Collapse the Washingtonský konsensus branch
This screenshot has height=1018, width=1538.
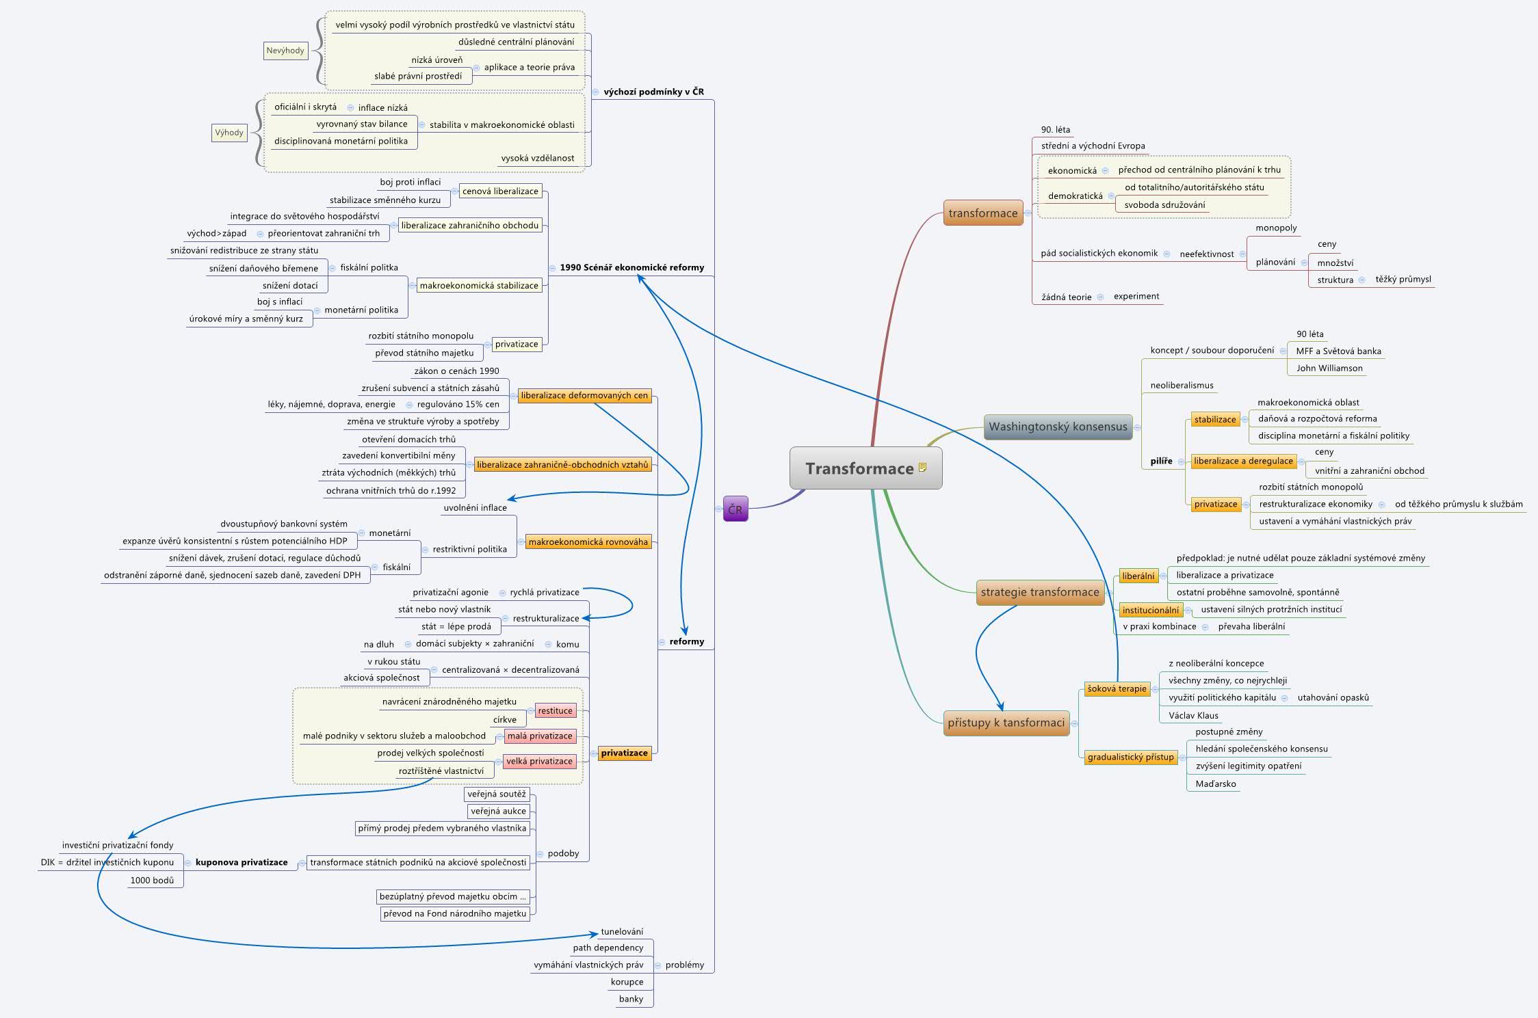click(x=1137, y=427)
